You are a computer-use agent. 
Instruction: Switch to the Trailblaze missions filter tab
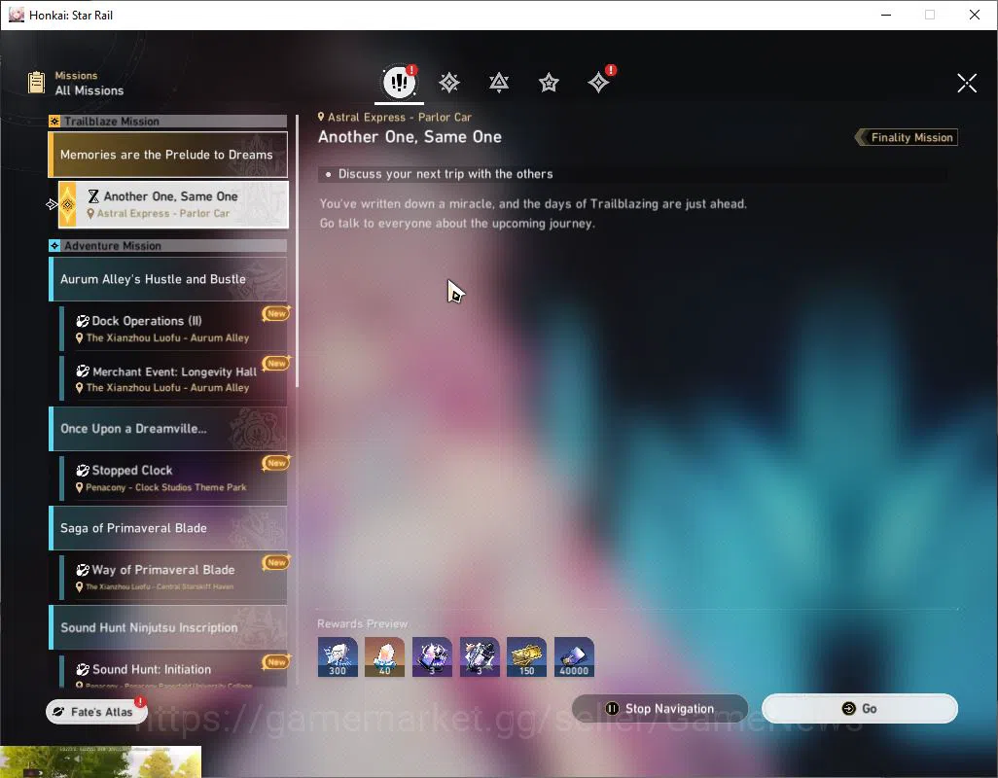click(x=449, y=83)
